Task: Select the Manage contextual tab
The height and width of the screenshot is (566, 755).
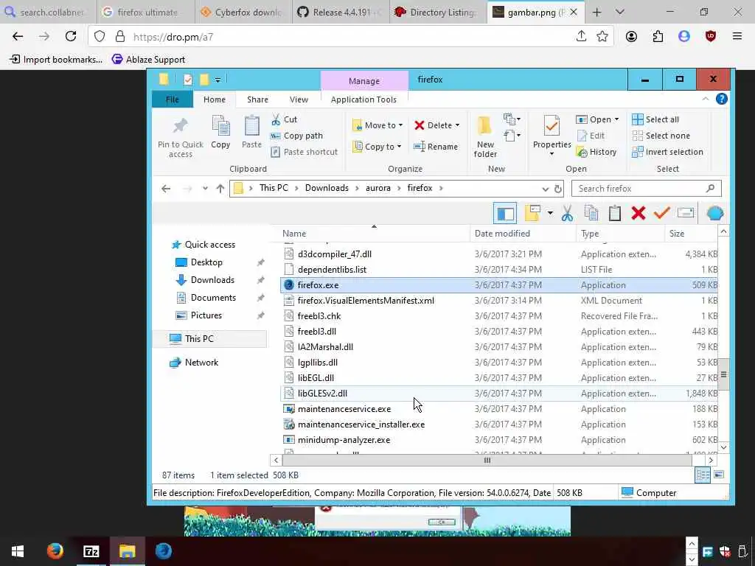Action: [x=364, y=81]
